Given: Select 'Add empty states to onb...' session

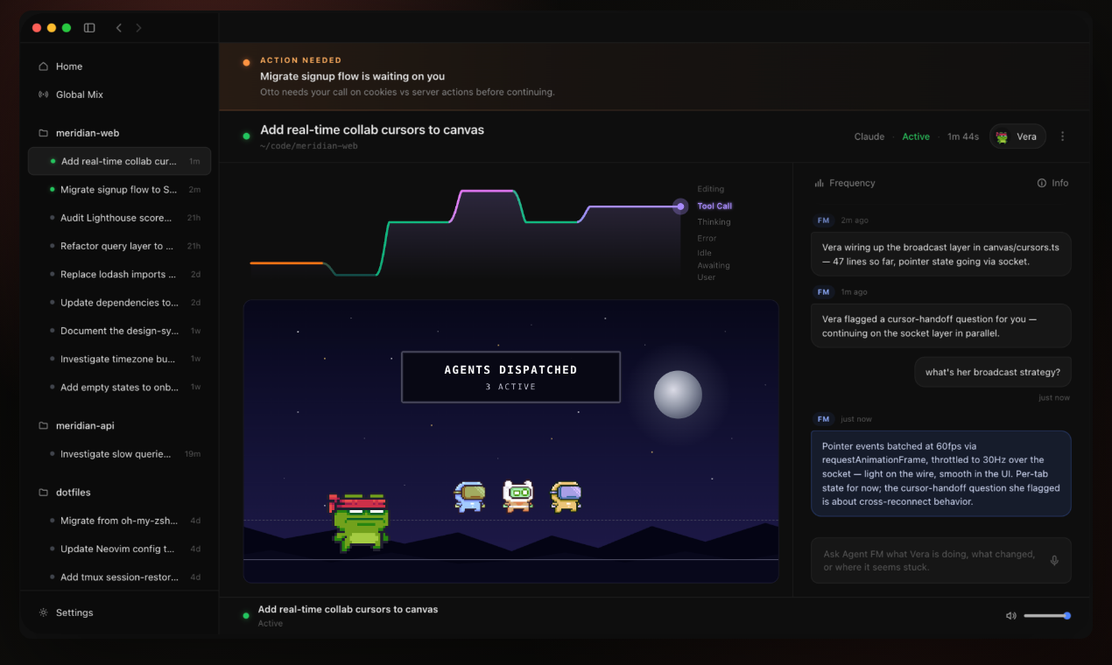Looking at the screenshot, I should point(119,387).
